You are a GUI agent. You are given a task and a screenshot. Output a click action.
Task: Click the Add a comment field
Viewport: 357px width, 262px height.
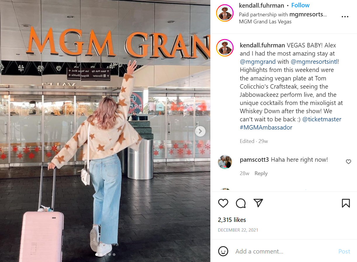283,251
